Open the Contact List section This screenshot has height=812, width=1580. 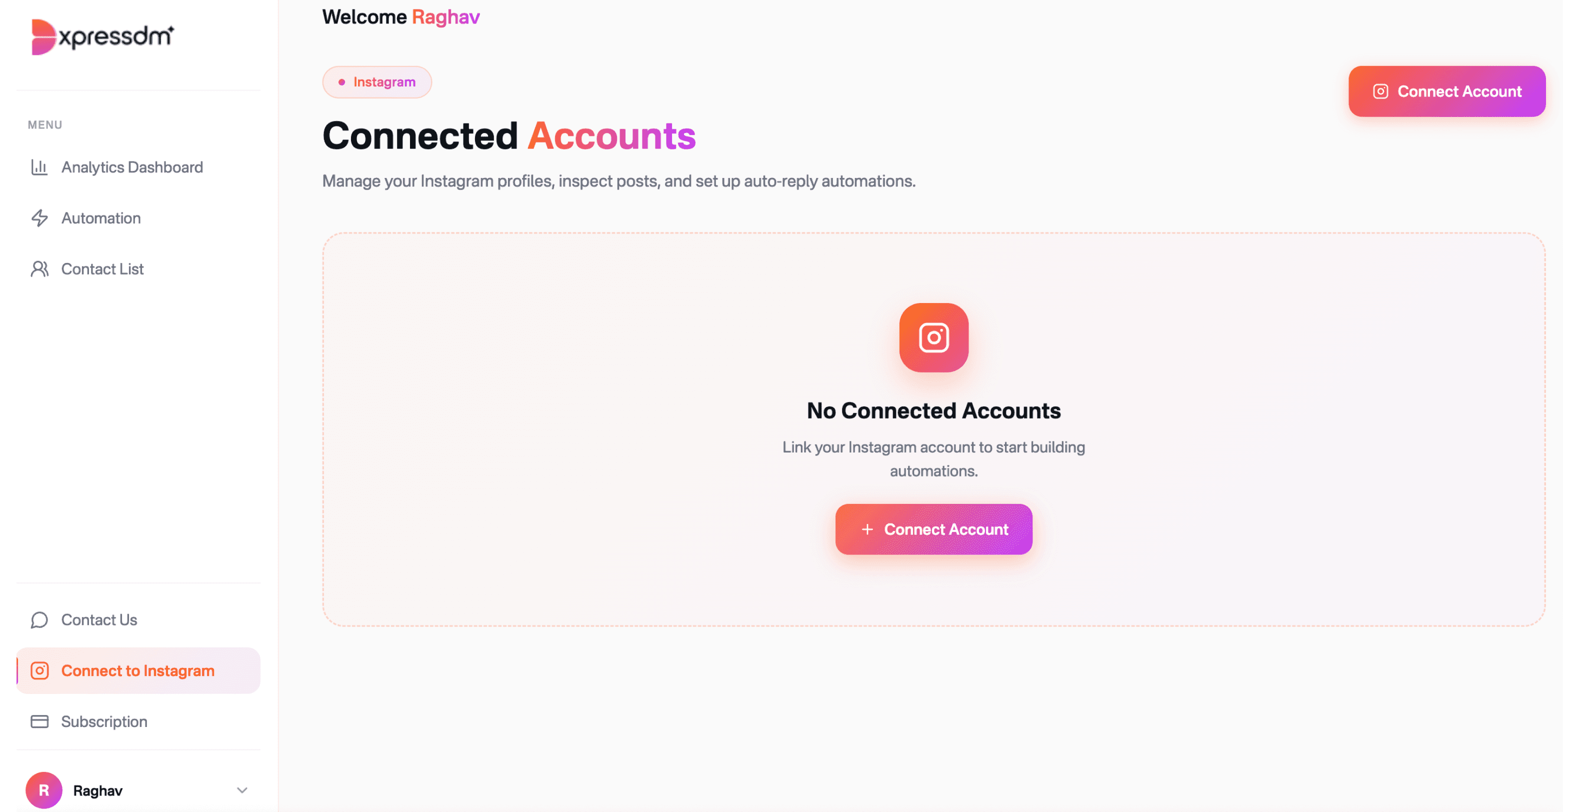(x=102, y=268)
